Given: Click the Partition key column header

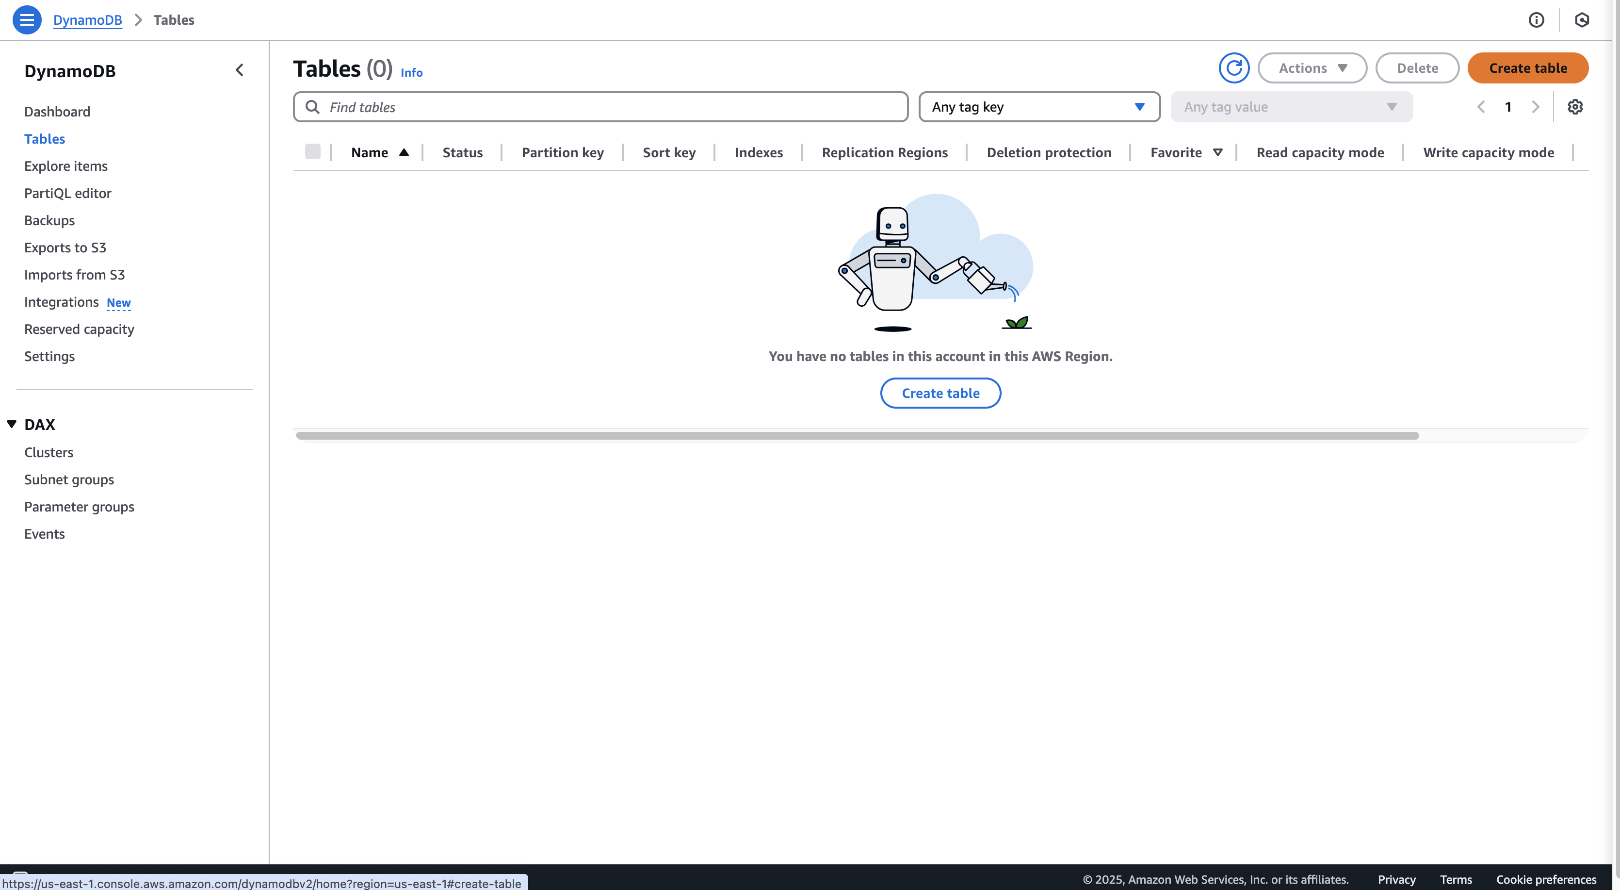Looking at the screenshot, I should (x=563, y=152).
